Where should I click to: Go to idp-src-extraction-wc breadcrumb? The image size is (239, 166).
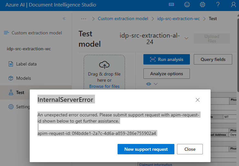click(178, 19)
